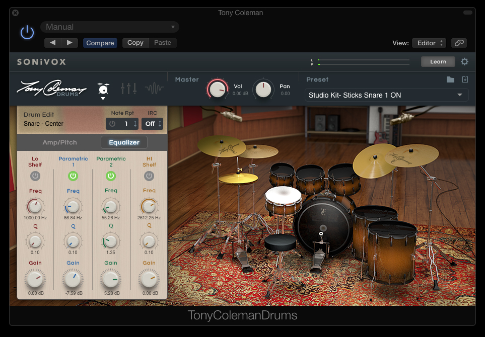Open the View Editor dropdown
This screenshot has width=485, height=337.
[429, 43]
